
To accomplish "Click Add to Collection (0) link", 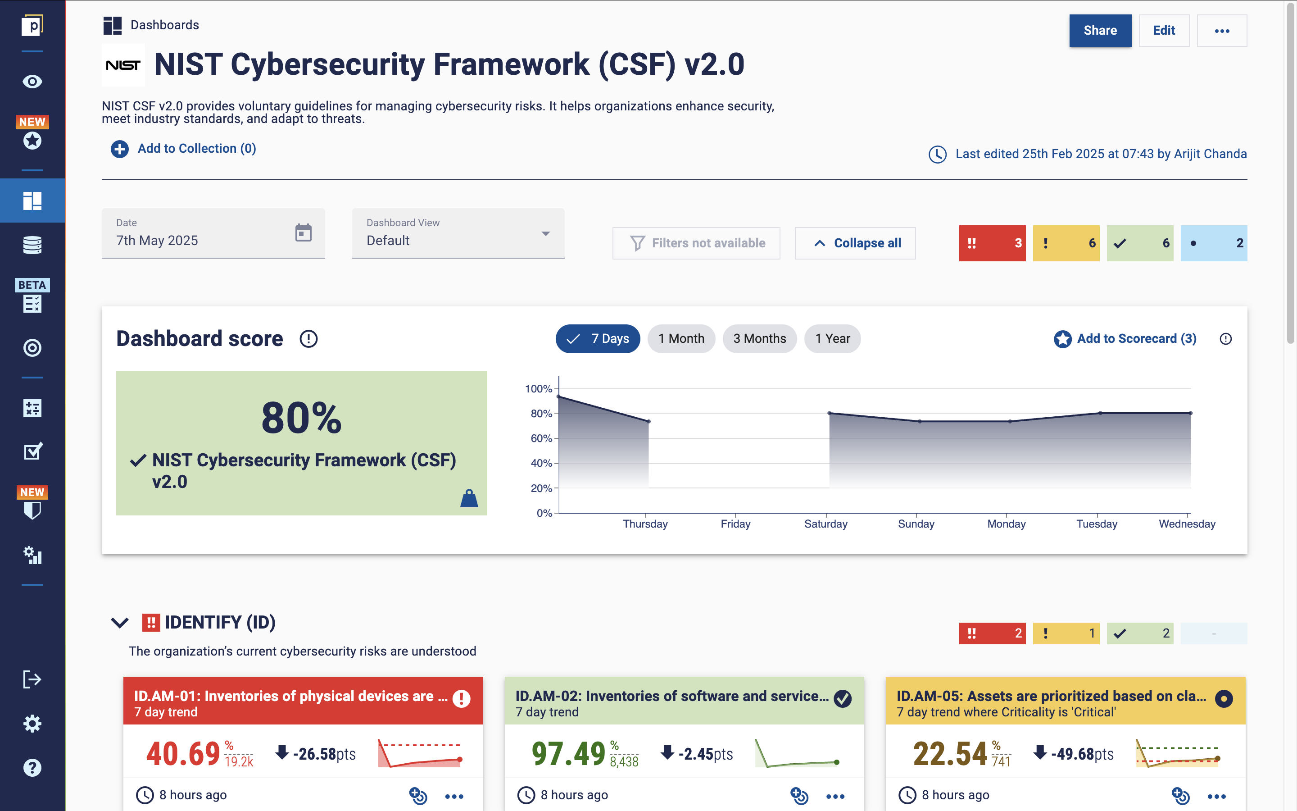I will 197,149.
